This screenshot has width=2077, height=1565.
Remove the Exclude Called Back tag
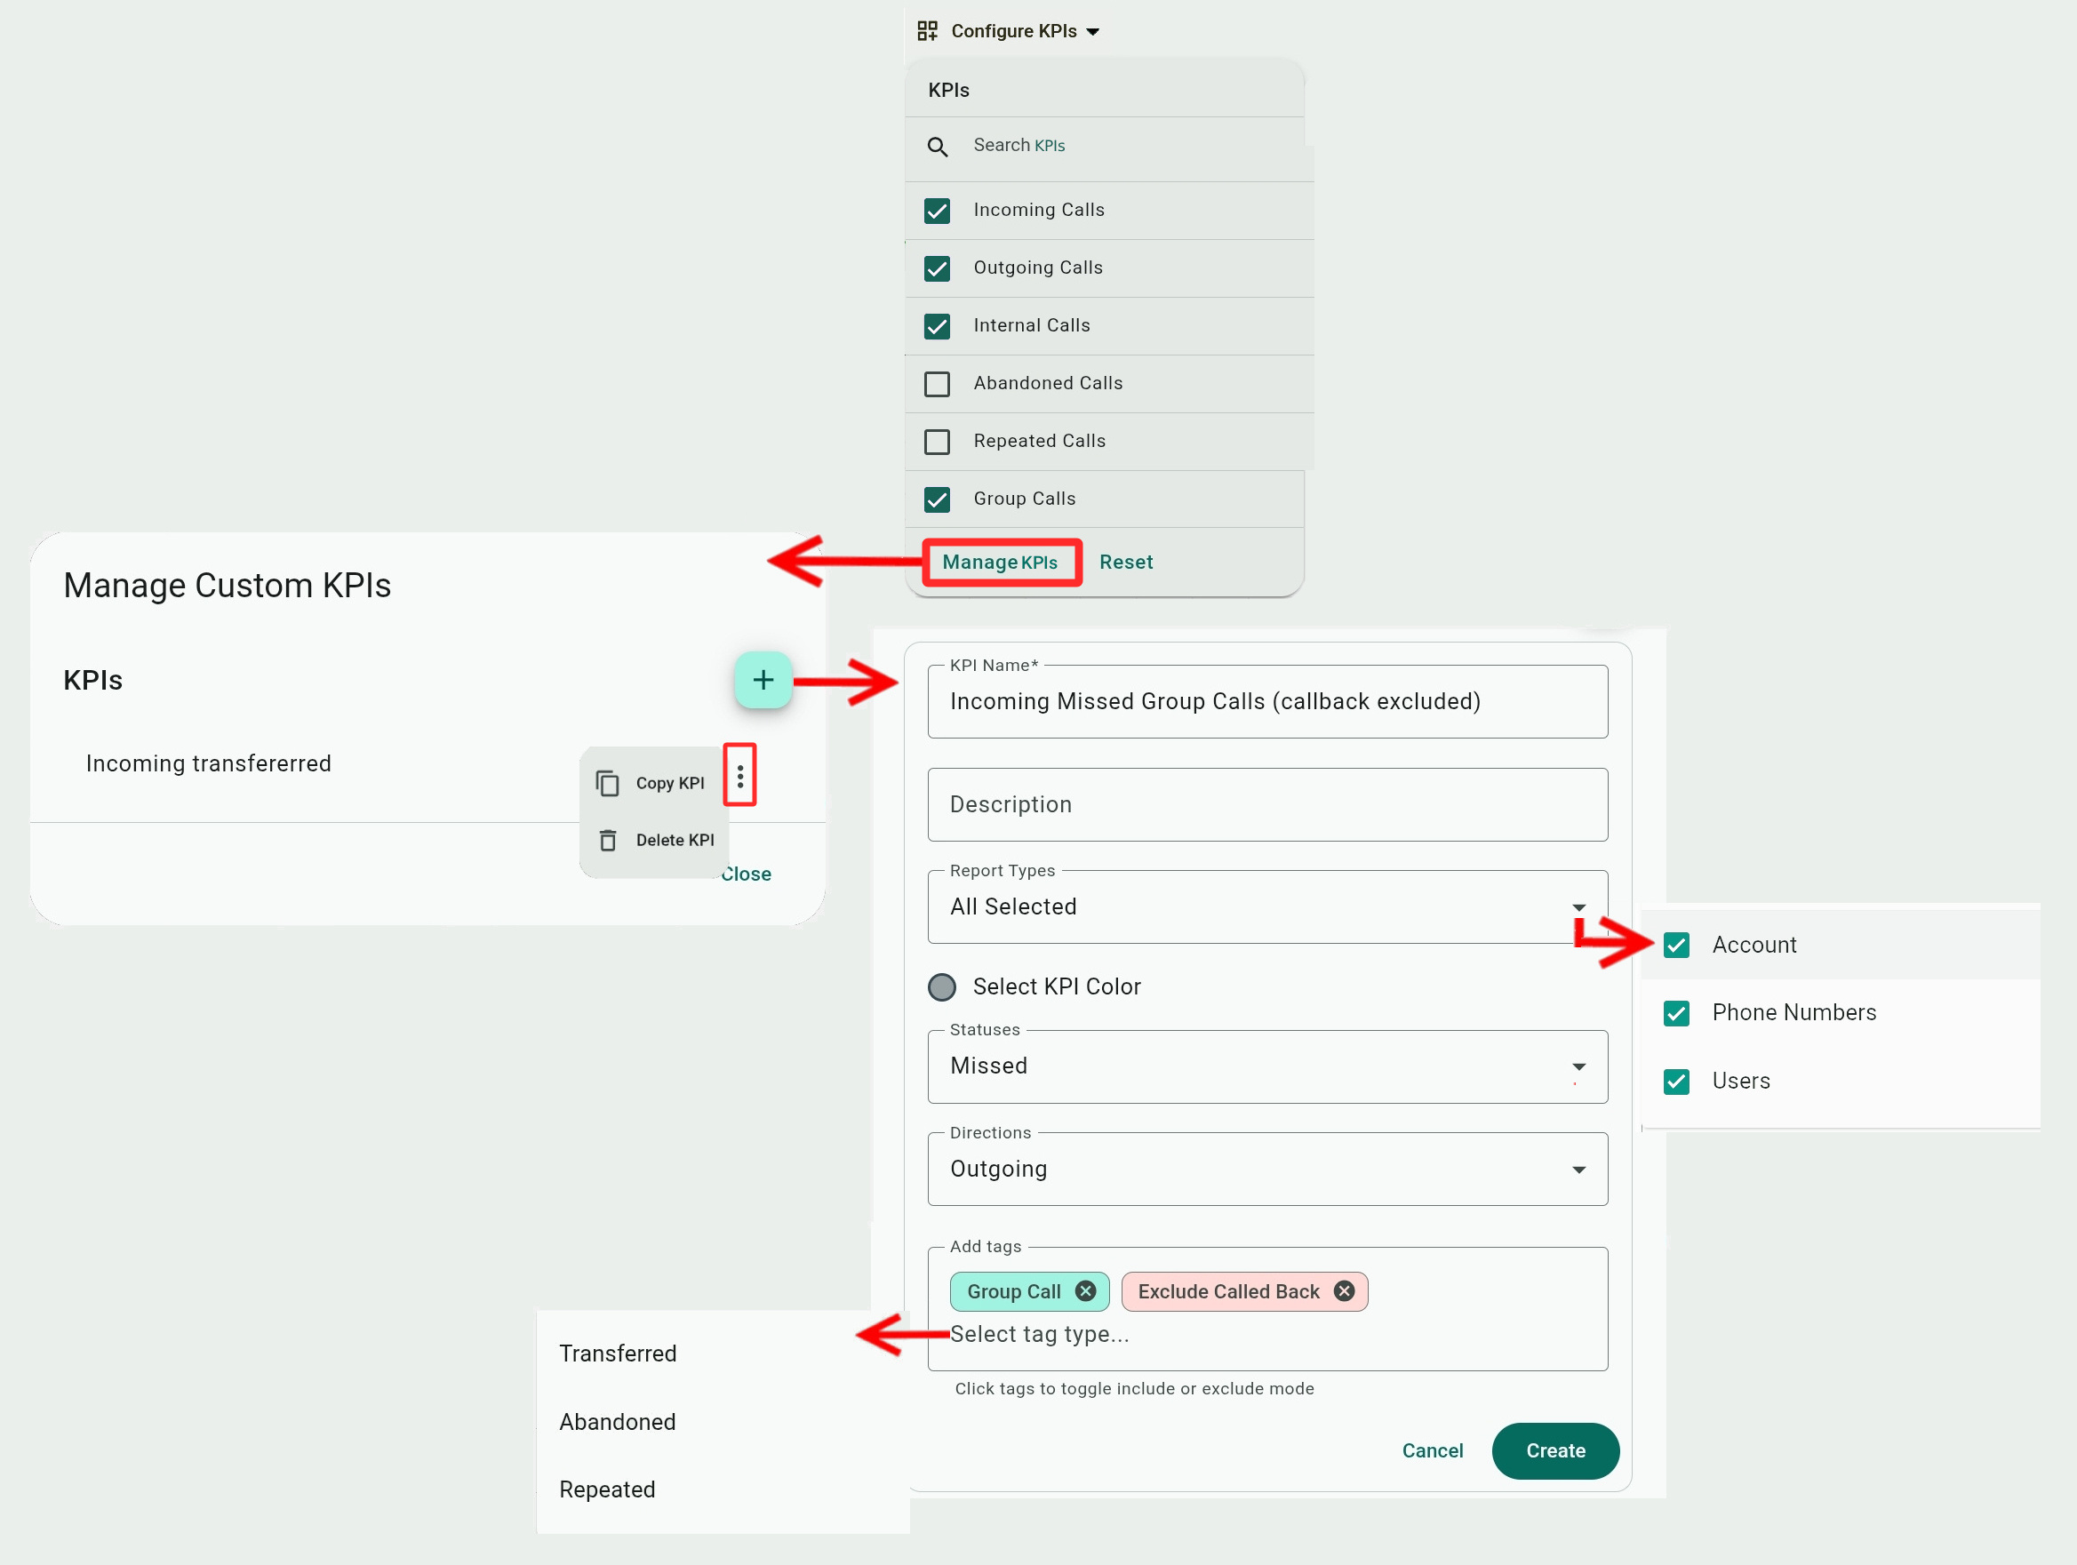1344,1291
